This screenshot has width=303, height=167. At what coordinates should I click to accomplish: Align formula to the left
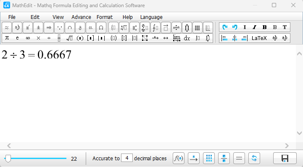click(x=224, y=38)
